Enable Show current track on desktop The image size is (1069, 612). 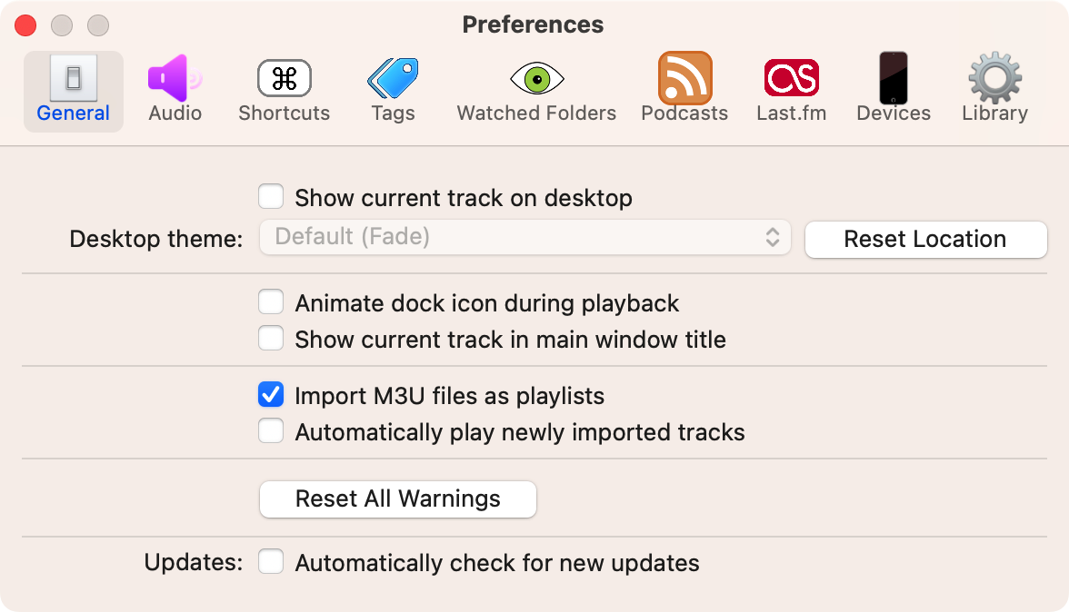(x=271, y=197)
